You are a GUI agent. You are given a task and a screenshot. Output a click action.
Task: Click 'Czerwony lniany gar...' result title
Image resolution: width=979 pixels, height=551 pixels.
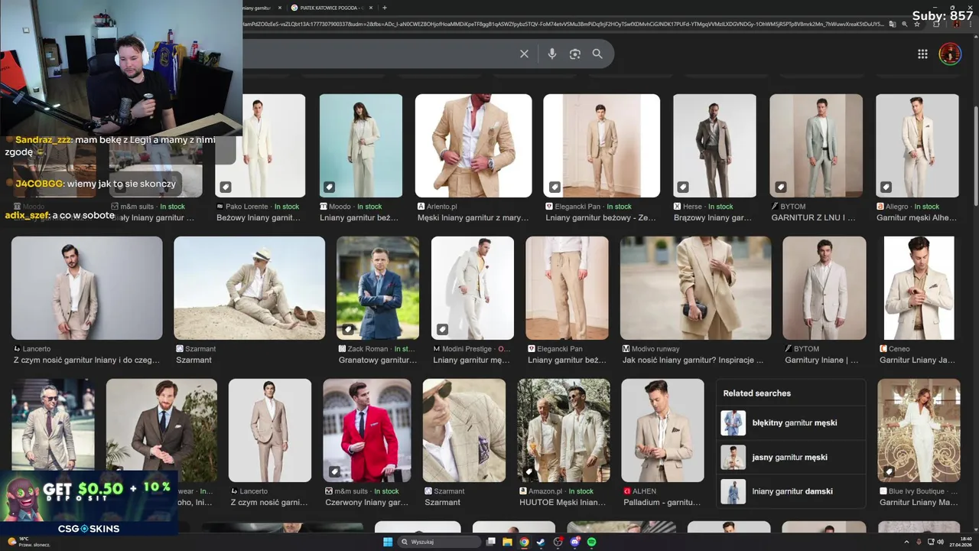click(366, 502)
